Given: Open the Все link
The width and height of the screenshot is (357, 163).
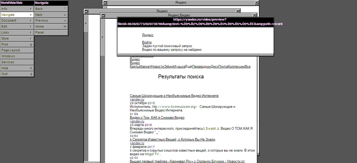Looking at the screenshot, I should [248, 67].
